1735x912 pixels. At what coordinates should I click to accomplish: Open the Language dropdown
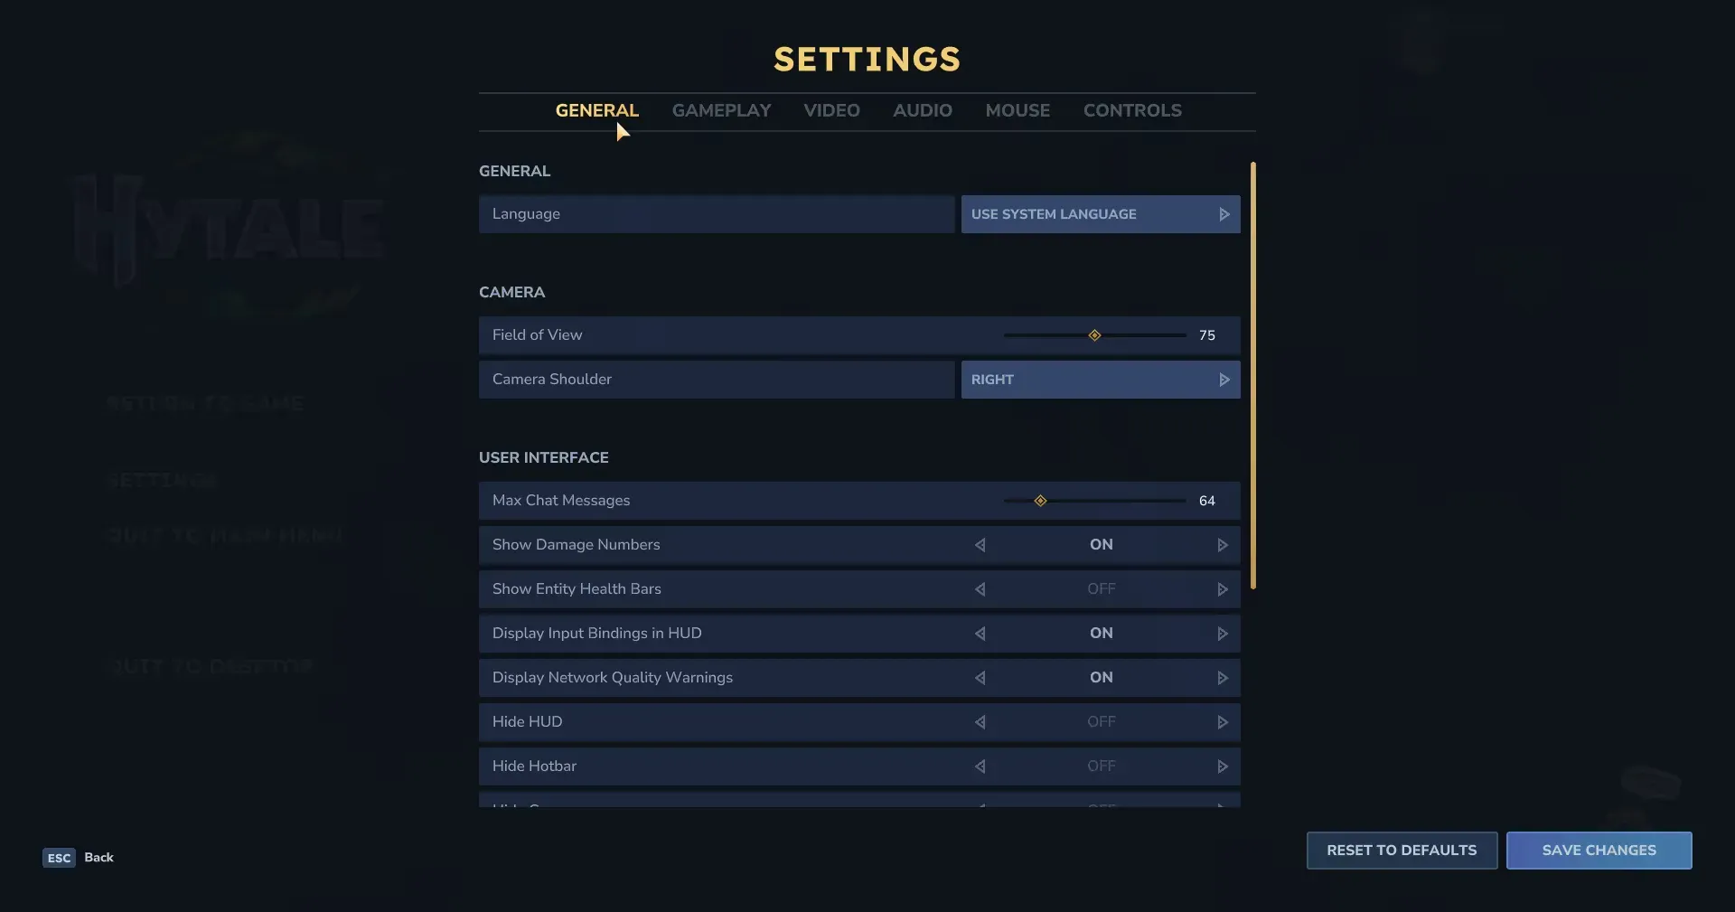click(1101, 214)
